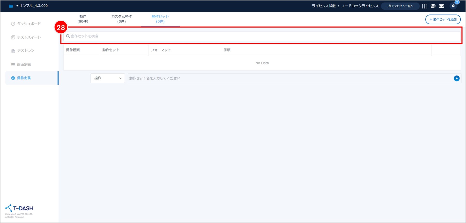Switch to the 動作 (80件) tab

point(83,19)
